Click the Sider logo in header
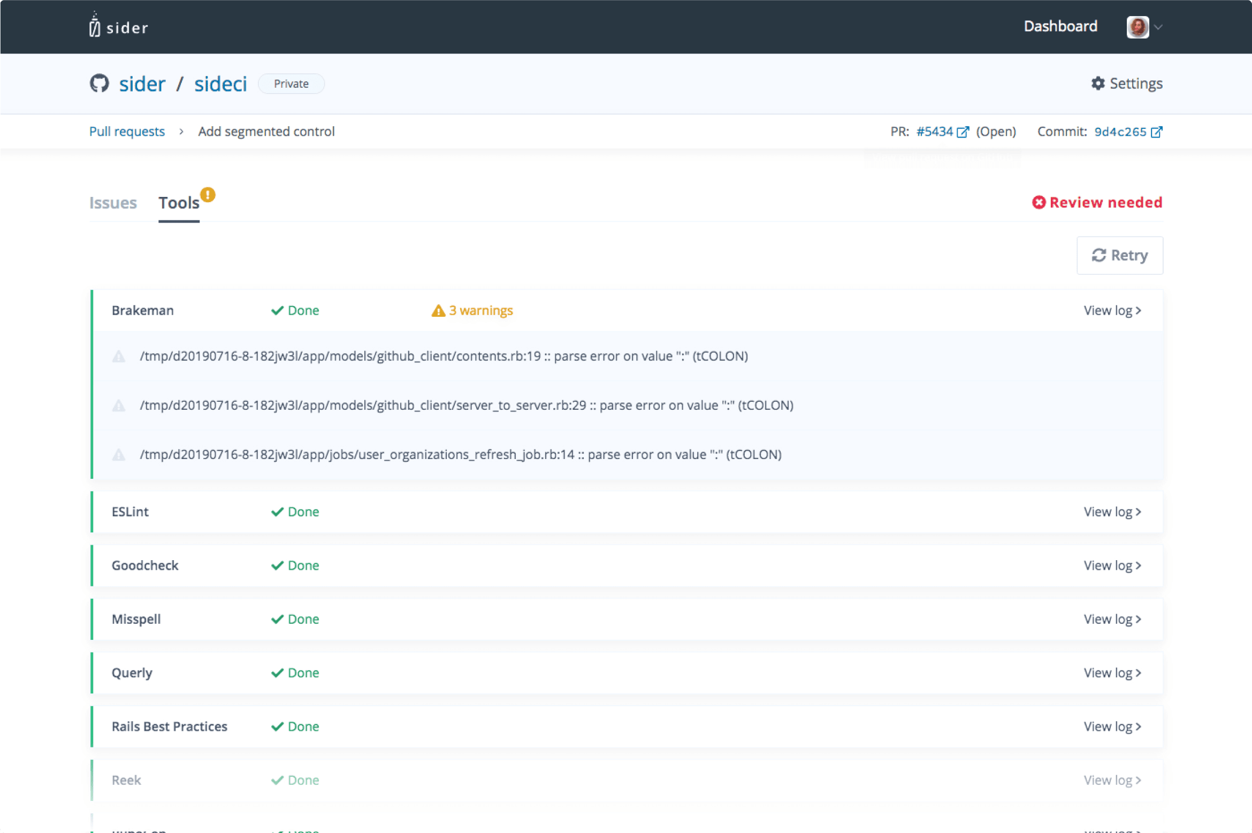Screen dimensions: 1252x833 point(118,26)
